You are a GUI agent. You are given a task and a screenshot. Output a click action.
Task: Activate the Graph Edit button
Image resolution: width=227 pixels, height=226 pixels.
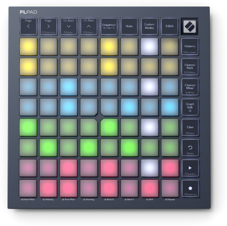click(x=190, y=107)
